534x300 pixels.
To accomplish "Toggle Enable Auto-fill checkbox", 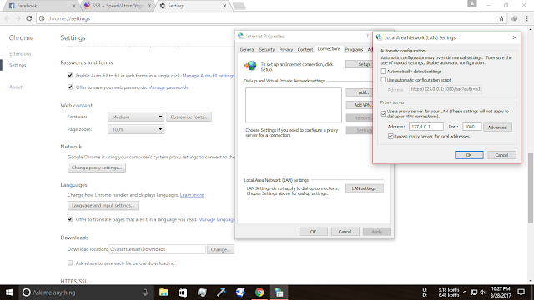I will click(70, 75).
